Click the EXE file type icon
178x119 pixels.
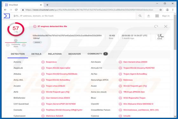[160, 37]
